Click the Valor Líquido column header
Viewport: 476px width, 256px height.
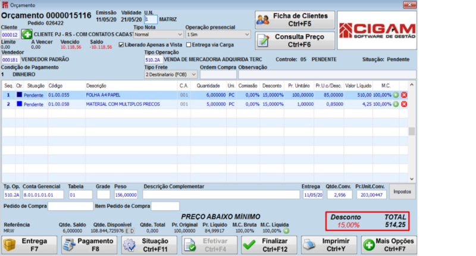point(358,86)
